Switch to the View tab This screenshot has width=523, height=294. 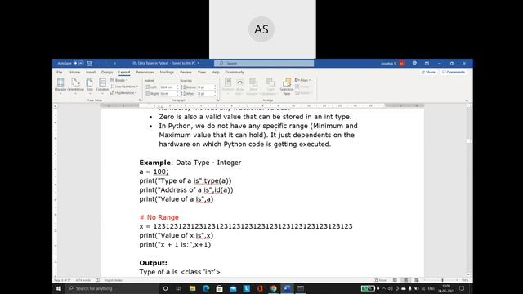(202, 73)
